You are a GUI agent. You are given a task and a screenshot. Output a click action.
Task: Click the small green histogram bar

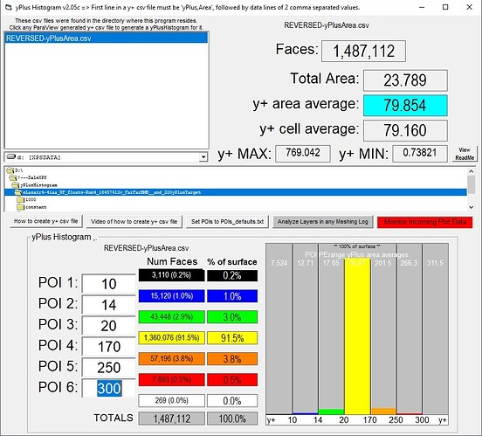coord(331,412)
